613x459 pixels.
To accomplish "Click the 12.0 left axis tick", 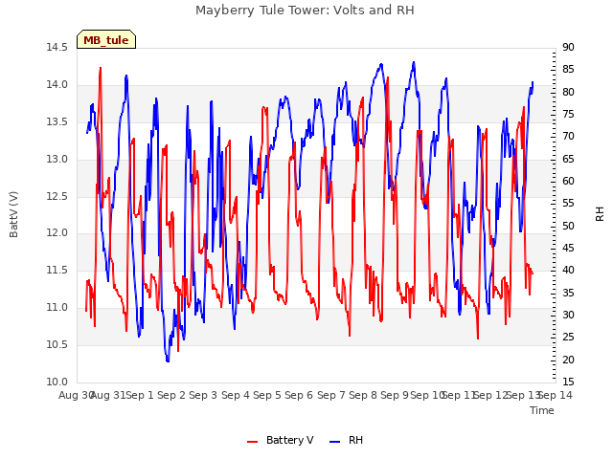I will (x=57, y=233).
